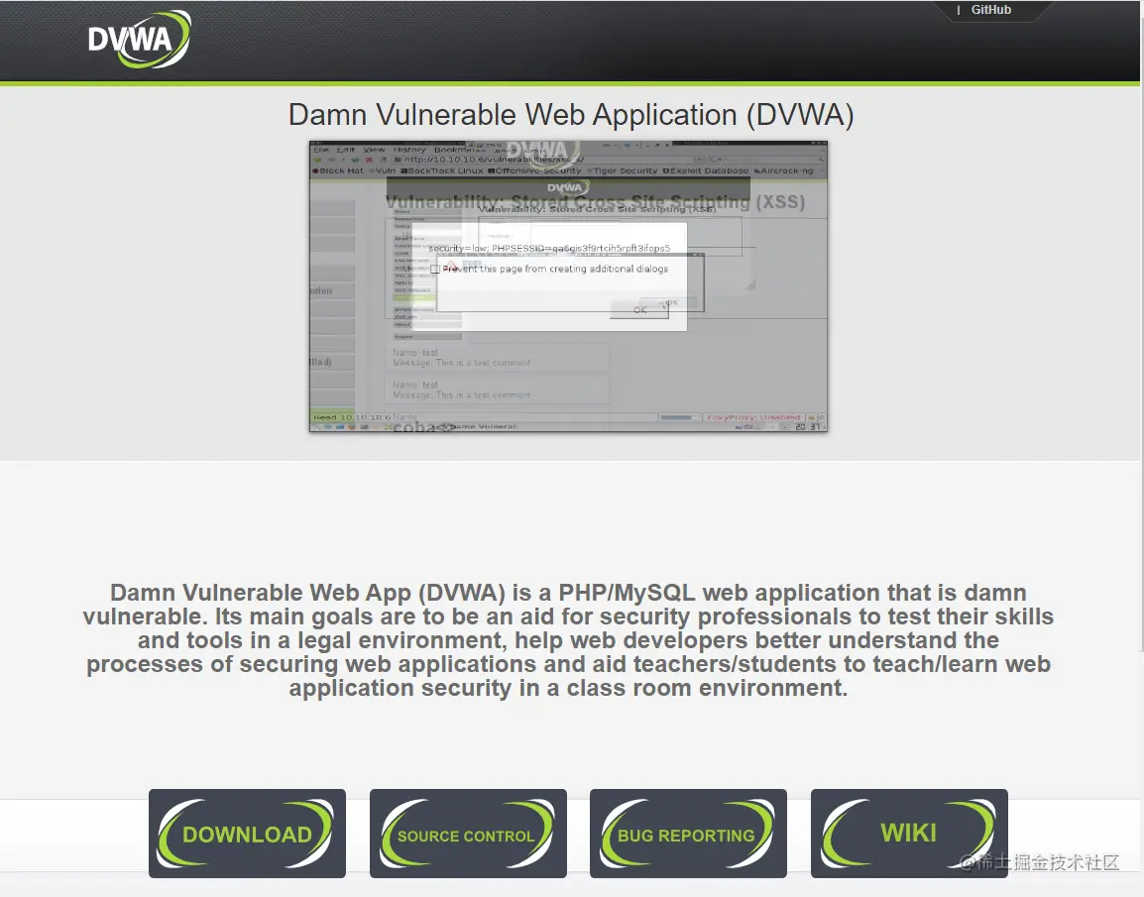
Task: Click the BUG REPORTING button
Action: click(688, 834)
